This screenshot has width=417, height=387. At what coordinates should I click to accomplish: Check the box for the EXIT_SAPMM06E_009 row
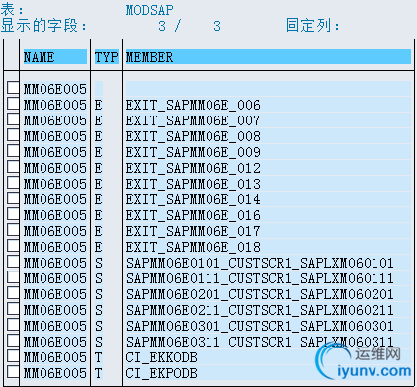tap(13, 151)
